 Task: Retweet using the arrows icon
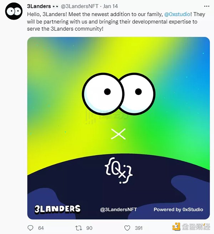click(78, 228)
